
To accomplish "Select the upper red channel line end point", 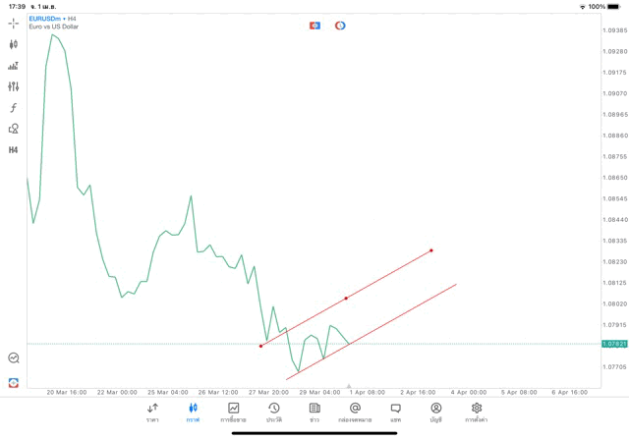I will tap(431, 250).
